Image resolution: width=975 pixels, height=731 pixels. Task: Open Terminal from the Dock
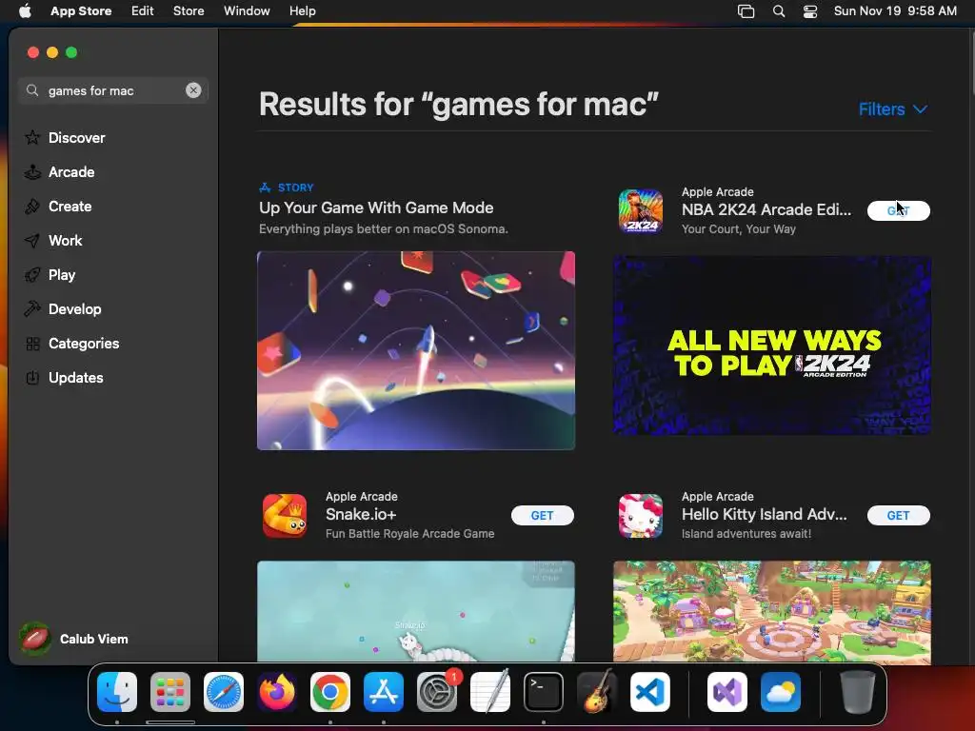click(x=544, y=692)
